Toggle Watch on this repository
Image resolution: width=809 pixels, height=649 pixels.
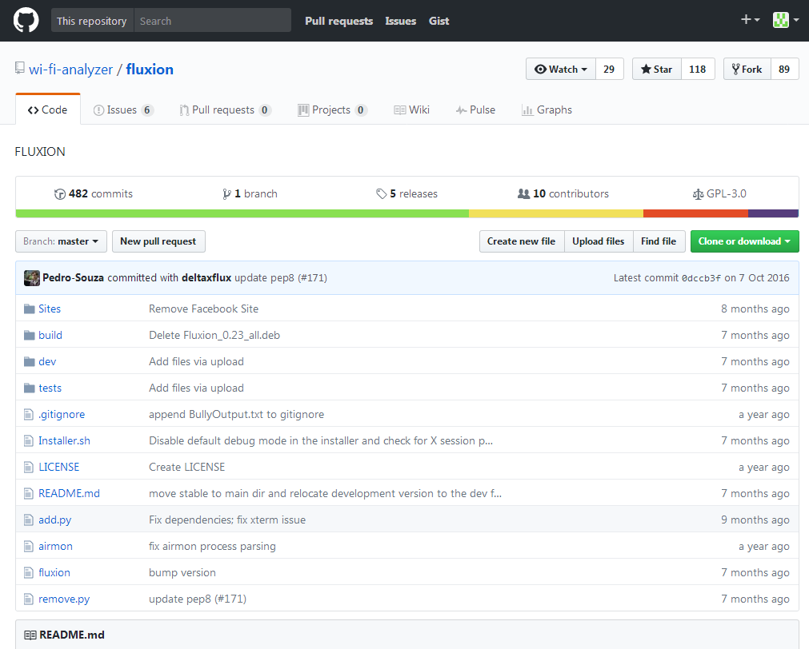560,70
